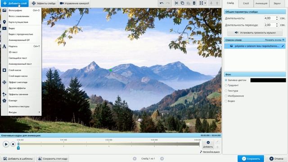Click the sparkle glow effects icon
This screenshot has width=288, height=162.
pyautogui.click(x=4, y=94)
